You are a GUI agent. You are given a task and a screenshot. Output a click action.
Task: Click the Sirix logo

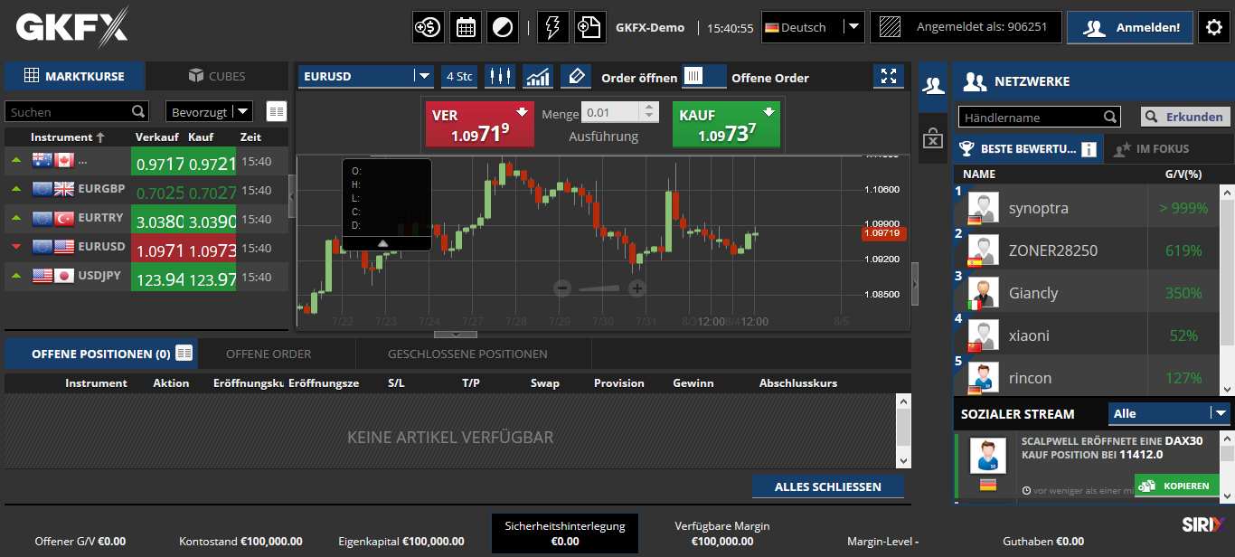[1203, 524]
